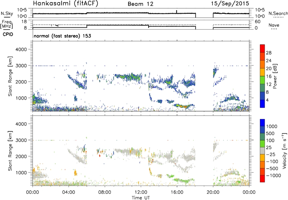This screenshot has height=200, width=288.
Task: Click the 04:00 time tick label
Action: (69, 192)
